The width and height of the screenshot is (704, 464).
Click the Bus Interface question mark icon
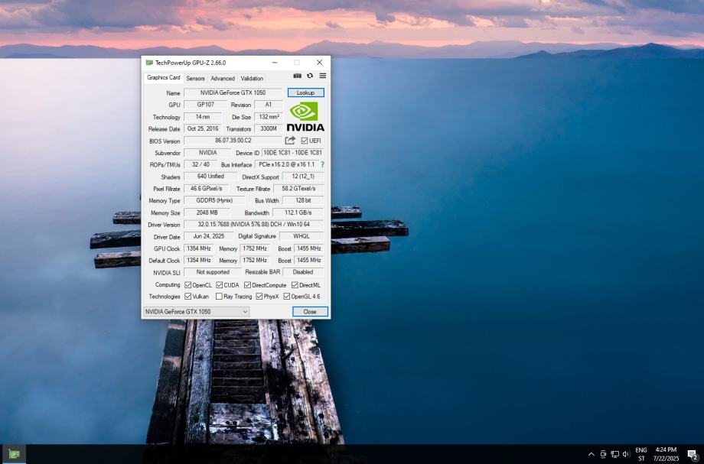(322, 164)
